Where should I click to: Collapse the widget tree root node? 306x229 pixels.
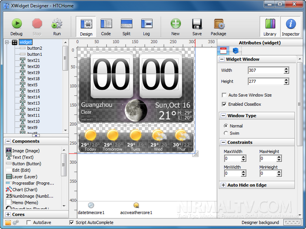pos(7,42)
